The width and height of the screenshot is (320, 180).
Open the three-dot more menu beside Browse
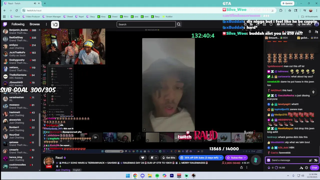coord(46,24)
